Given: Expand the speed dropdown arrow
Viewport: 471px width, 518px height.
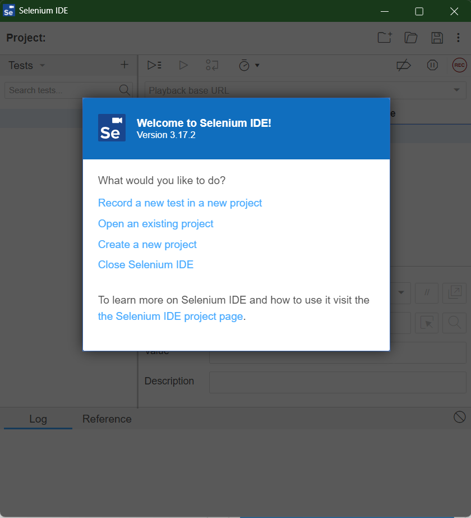Looking at the screenshot, I should click(257, 66).
